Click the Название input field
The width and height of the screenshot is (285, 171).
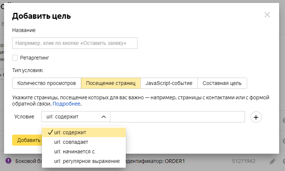pyautogui.click(x=75, y=43)
